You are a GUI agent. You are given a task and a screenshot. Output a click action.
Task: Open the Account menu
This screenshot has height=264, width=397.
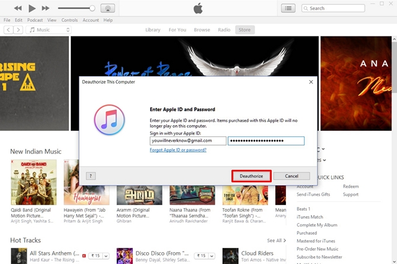tap(91, 20)
